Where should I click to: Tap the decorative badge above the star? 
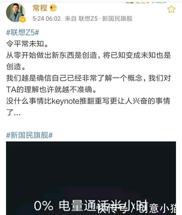[146, 2]
